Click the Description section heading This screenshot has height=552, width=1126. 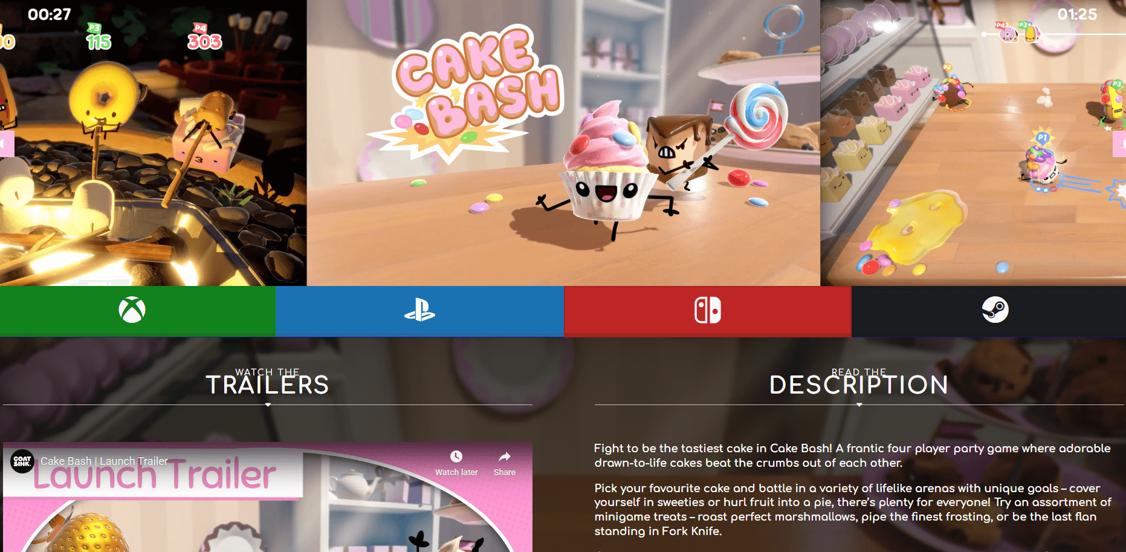859,385
